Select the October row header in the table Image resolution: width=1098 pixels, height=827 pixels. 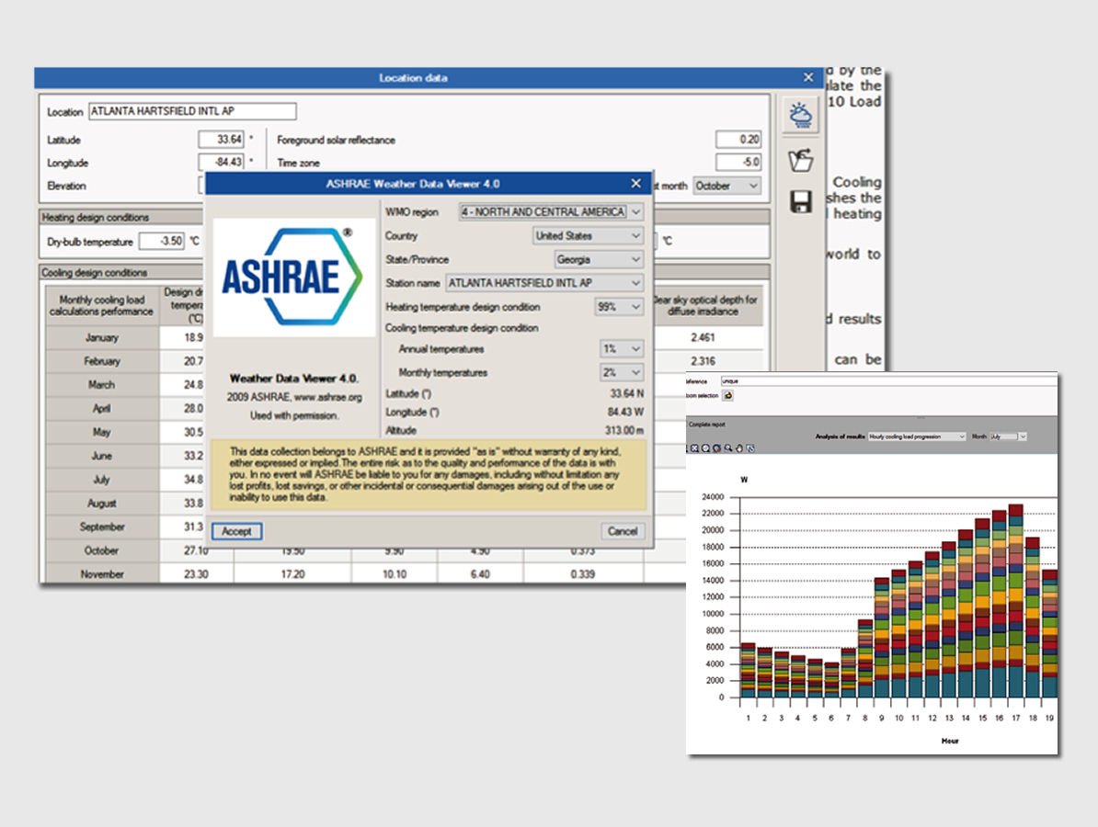tap(102, 550)
